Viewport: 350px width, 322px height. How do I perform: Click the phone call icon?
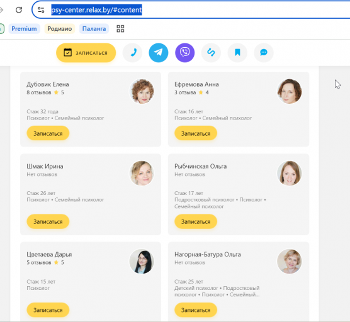click(133, 53)
